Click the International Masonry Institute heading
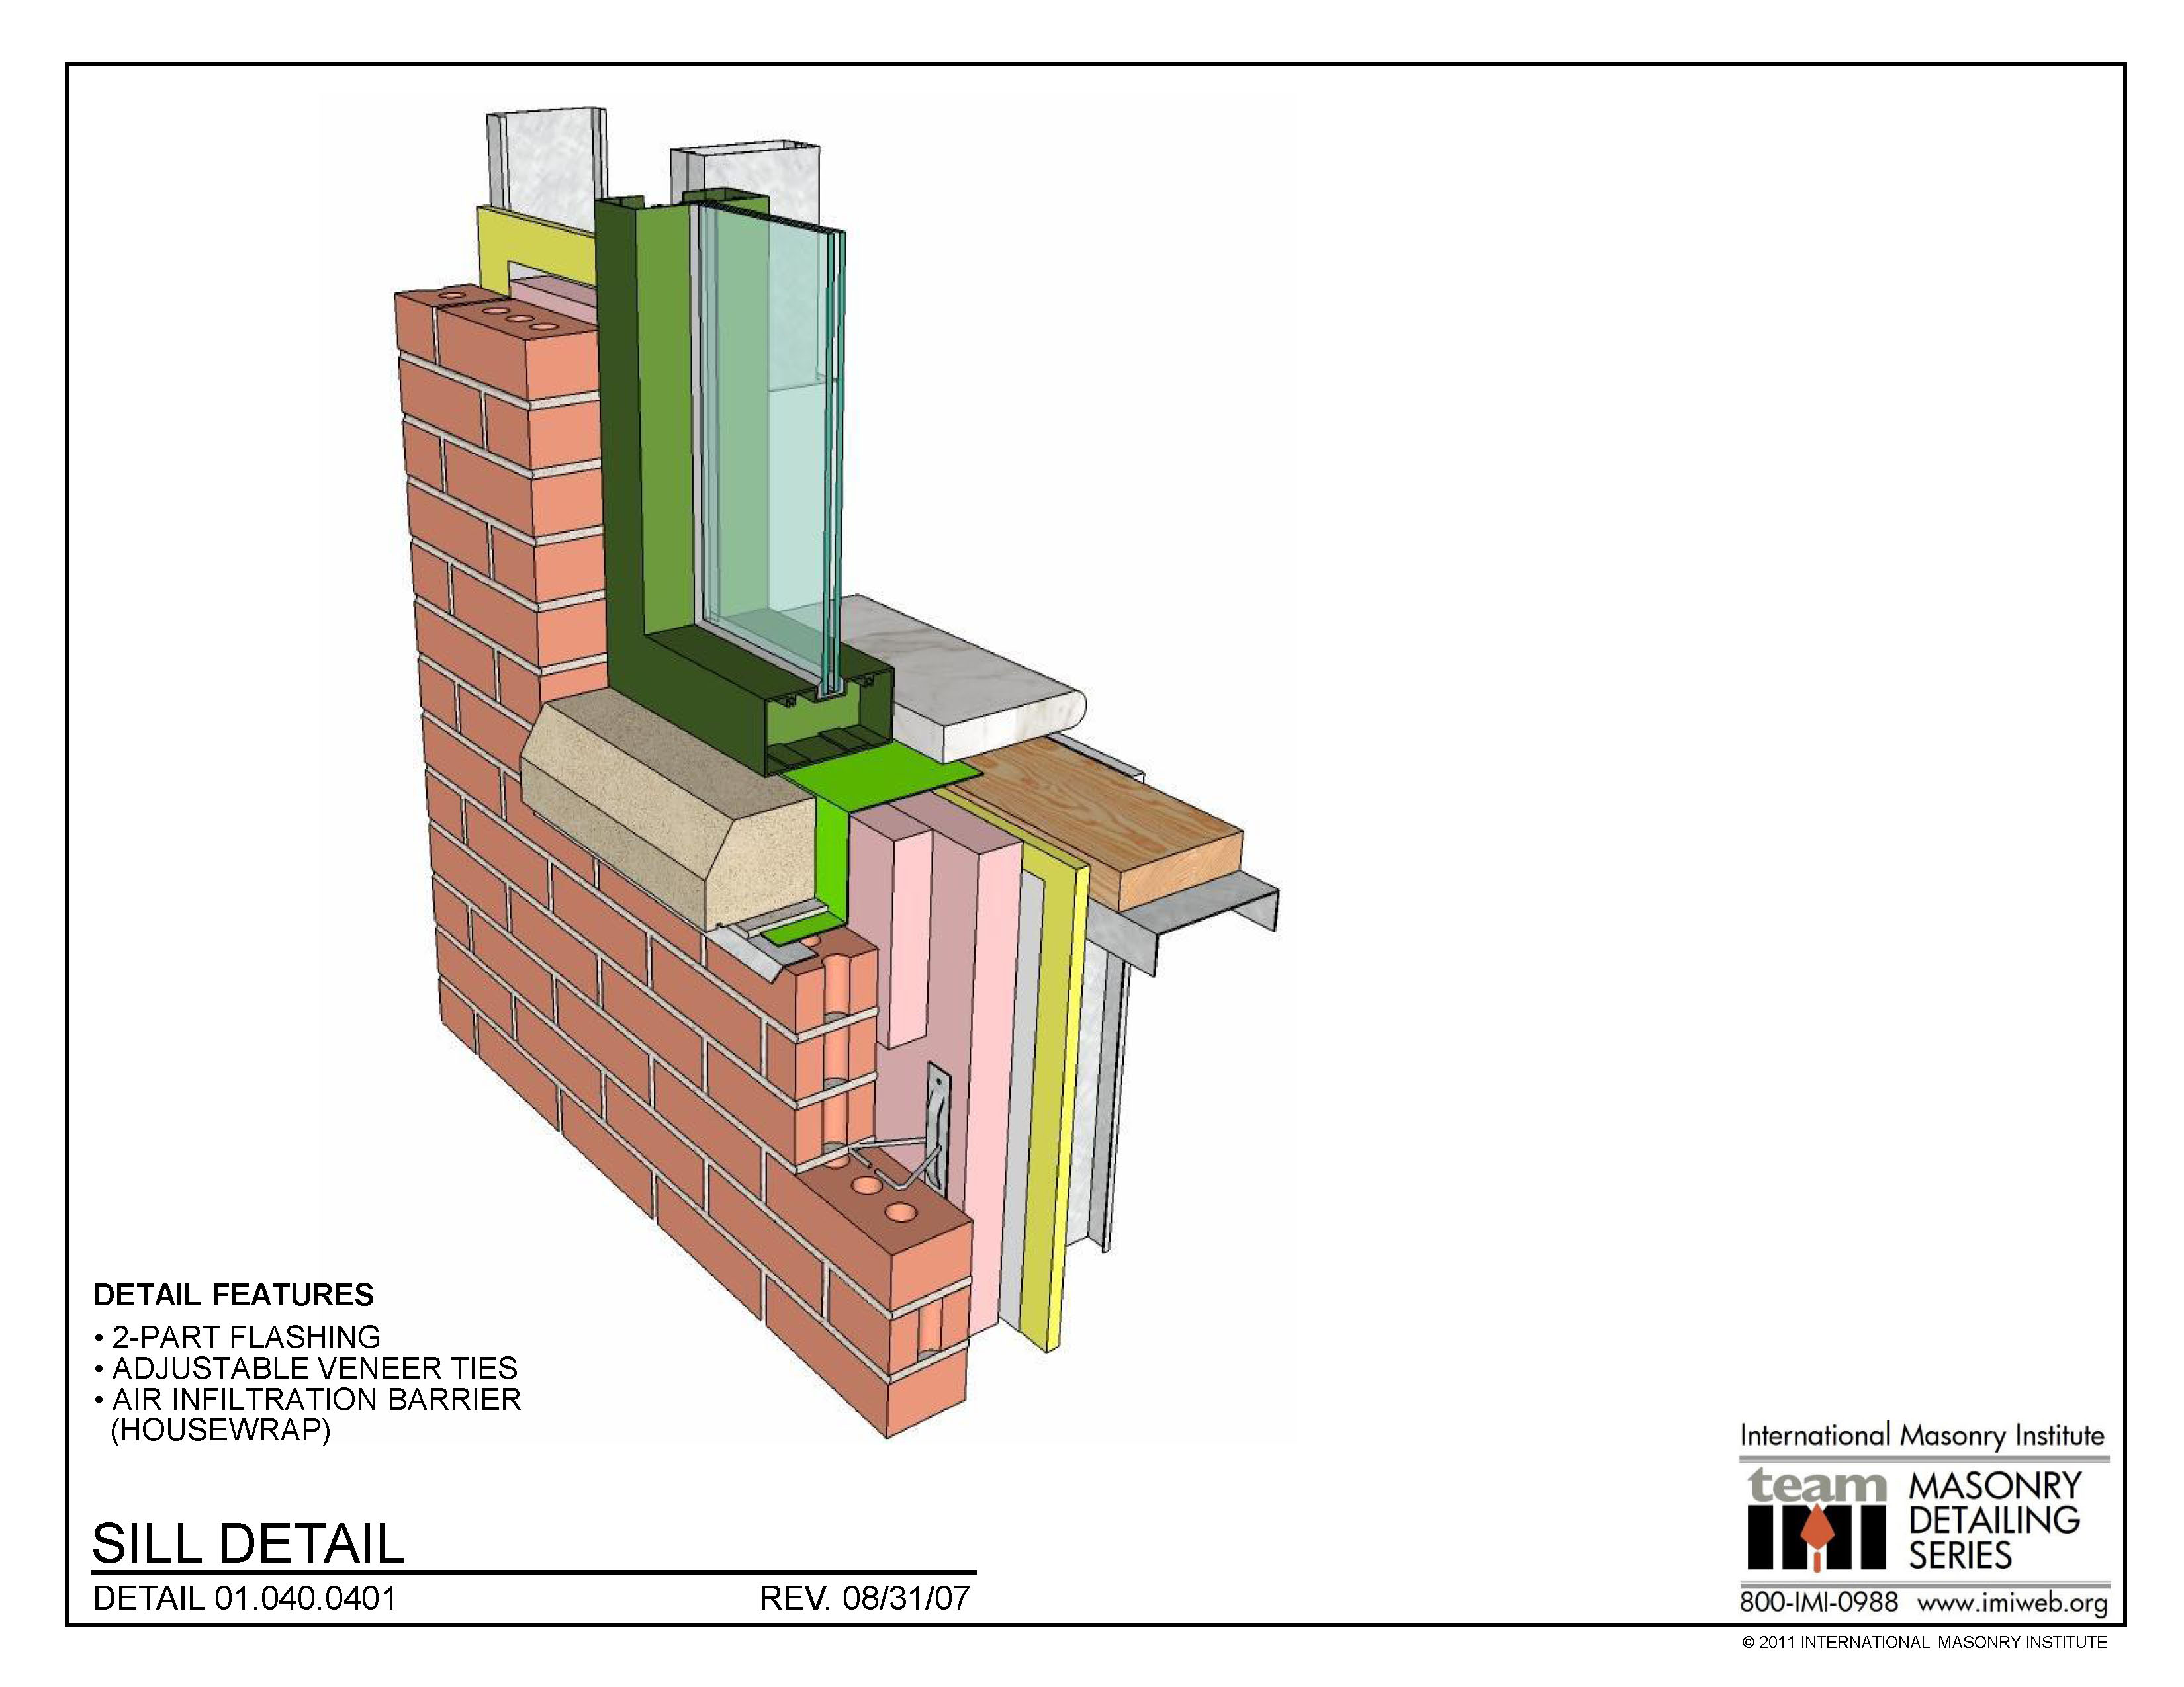 (x=1922, y=1436)
